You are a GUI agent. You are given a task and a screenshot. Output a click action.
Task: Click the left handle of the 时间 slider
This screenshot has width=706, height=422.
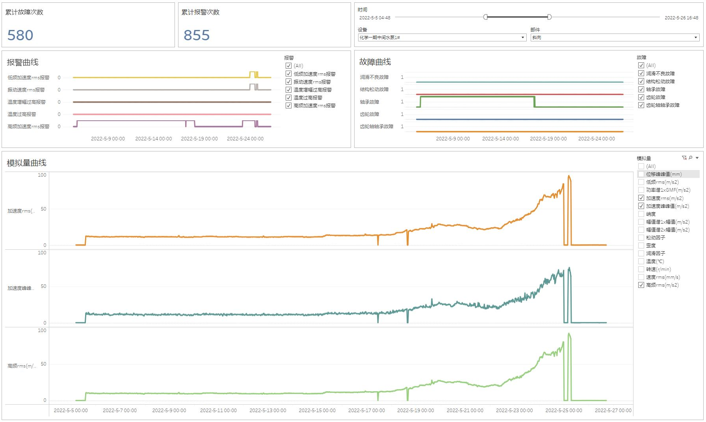tap(485, 17)
